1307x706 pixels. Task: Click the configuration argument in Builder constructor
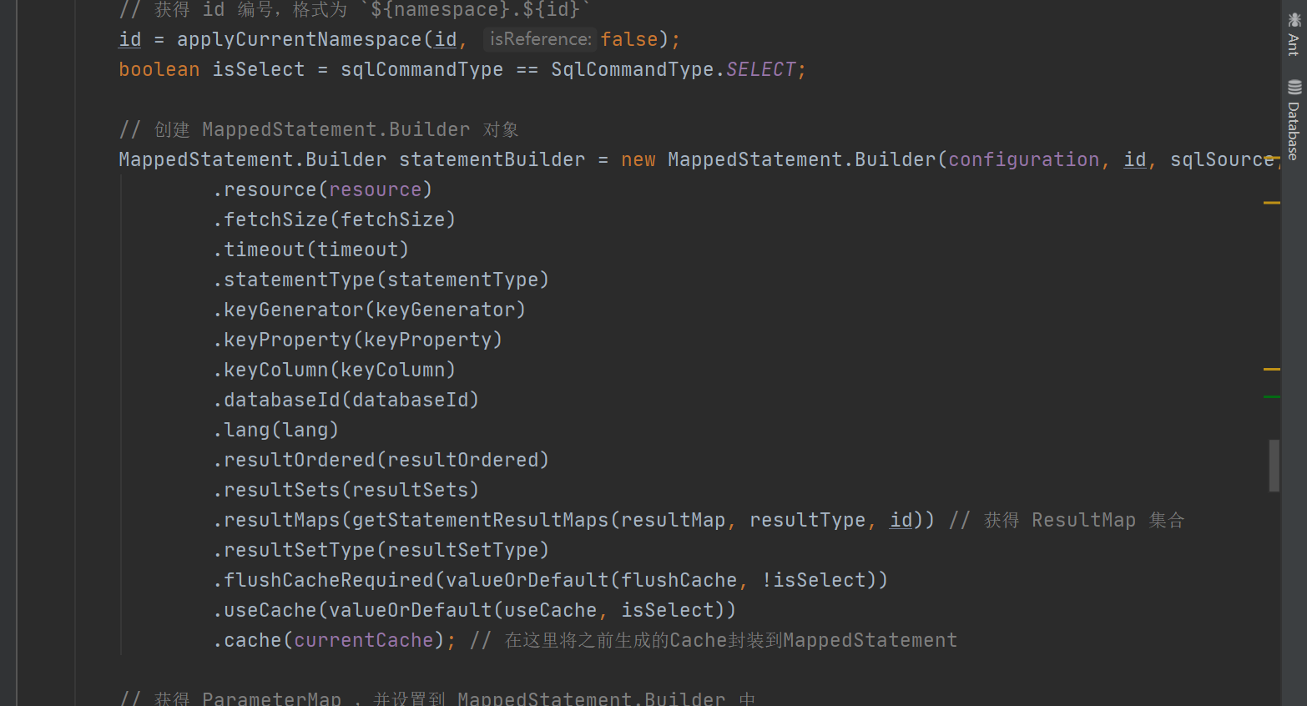(x=1024, y=159)
